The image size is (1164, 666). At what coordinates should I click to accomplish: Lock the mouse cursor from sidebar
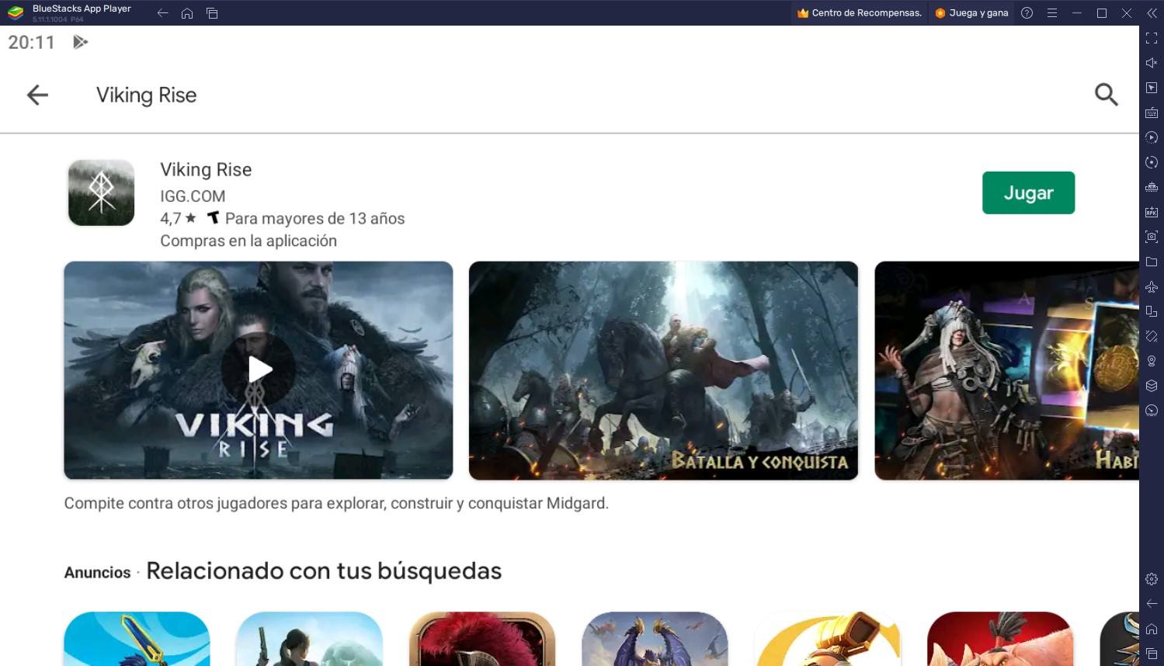tap(1152, 88)
